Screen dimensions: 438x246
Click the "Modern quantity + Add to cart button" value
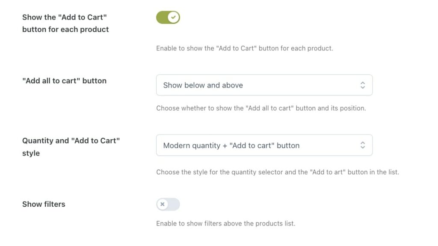231,145
